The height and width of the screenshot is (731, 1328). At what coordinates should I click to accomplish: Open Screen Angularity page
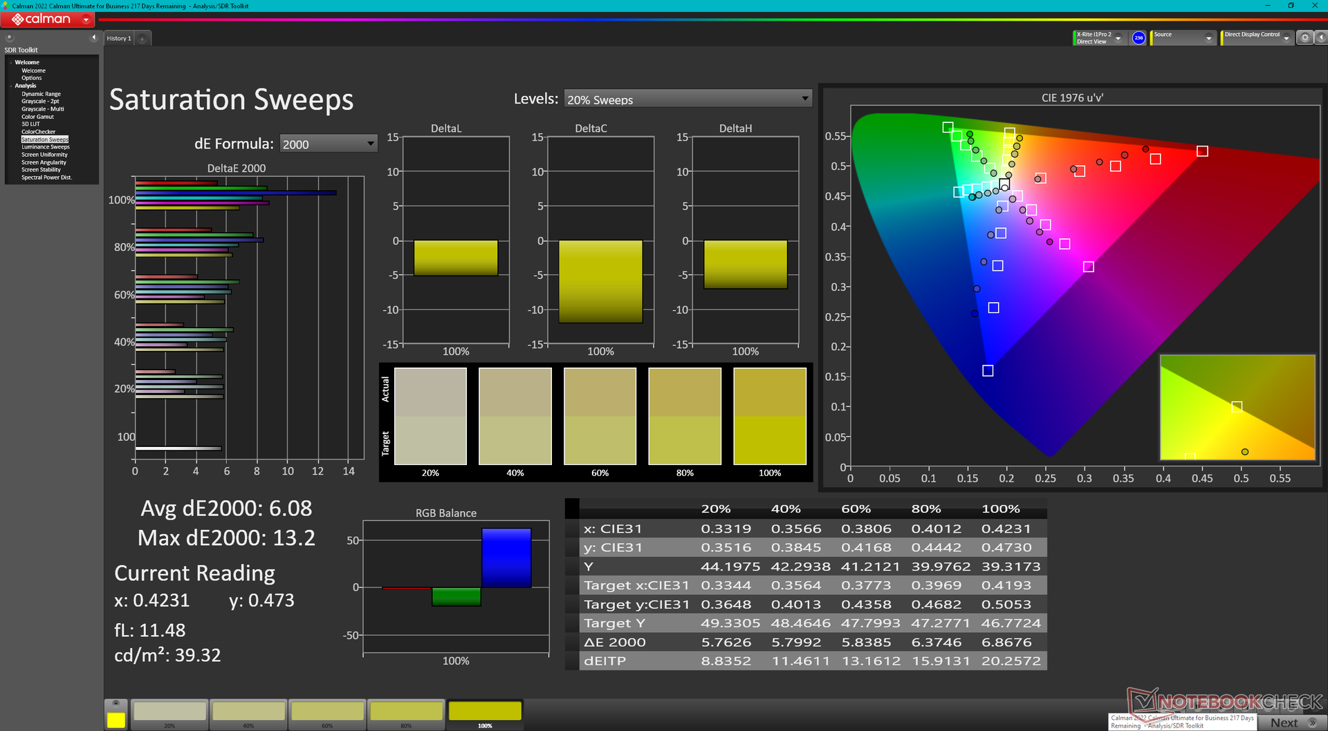[x=44, y=162]
